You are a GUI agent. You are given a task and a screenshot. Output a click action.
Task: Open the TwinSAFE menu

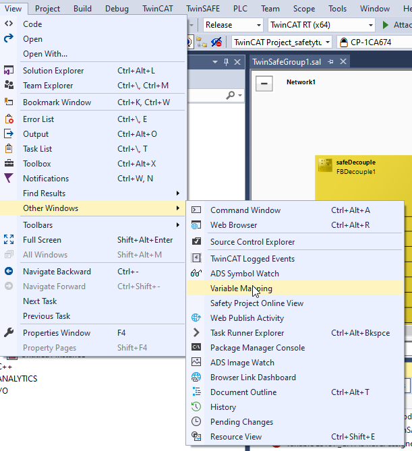tap(203, 9)
